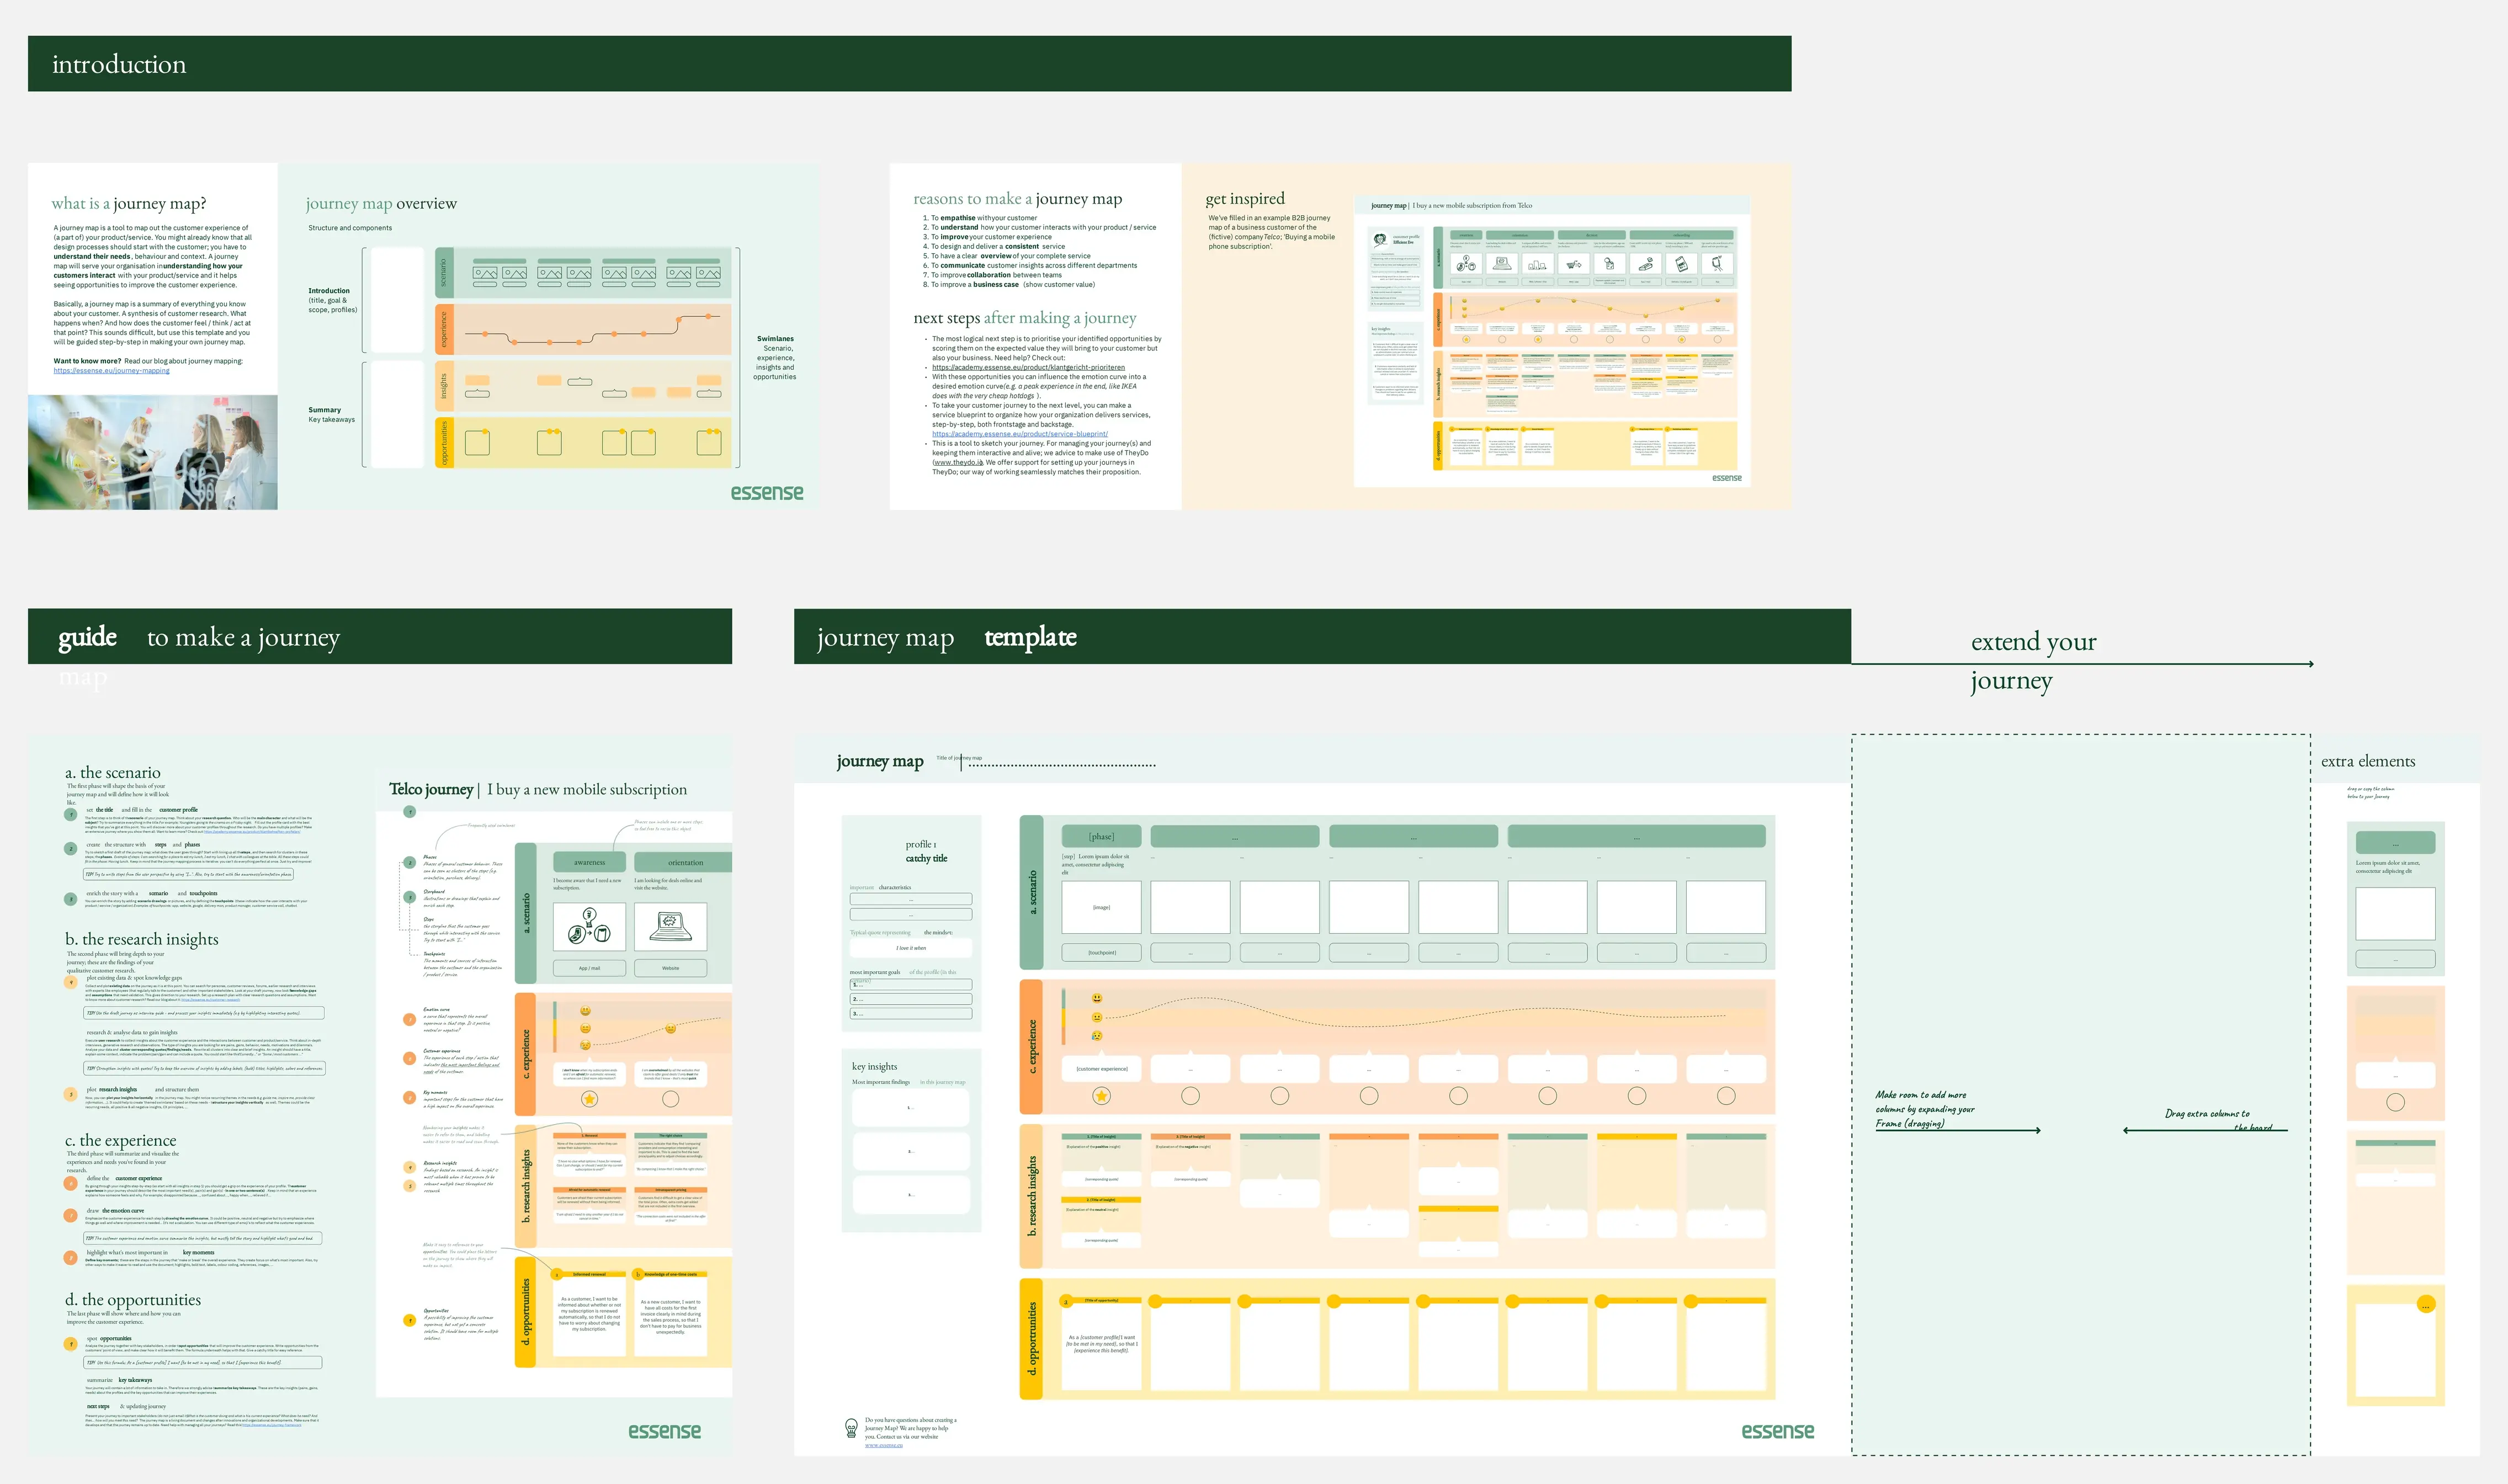Click the happy emoji in template experience lane
The image size is (2508, 1484).
[x=1097, y=998]
